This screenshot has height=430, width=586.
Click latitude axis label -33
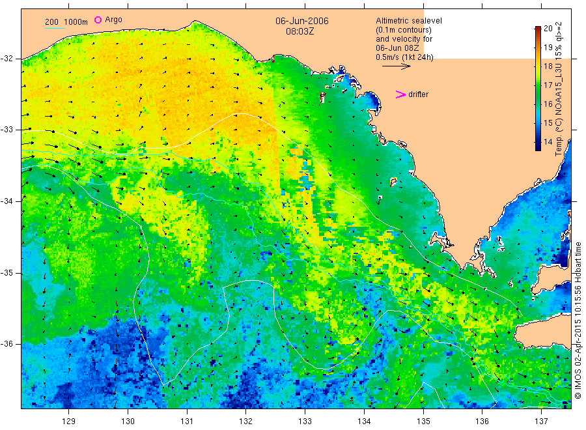pyautogui.click(x=7, y=130)
